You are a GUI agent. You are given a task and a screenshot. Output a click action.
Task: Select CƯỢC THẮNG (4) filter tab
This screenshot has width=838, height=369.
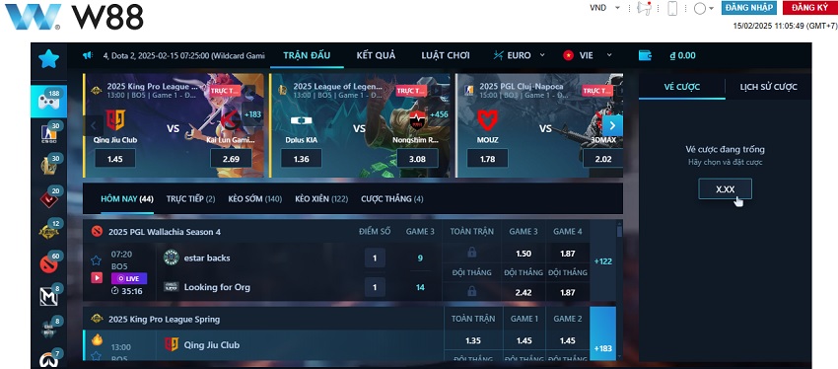391,199
